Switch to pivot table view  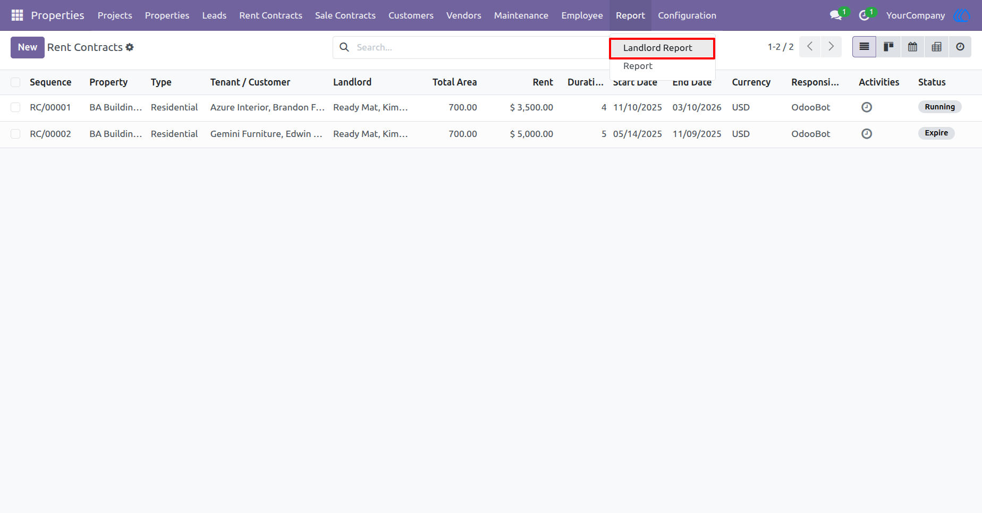[936, 47]
